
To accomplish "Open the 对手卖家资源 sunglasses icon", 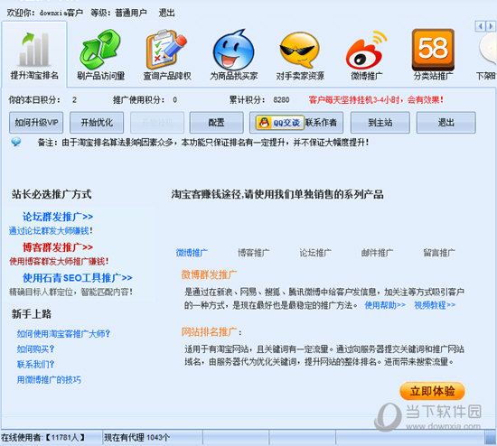I will [x=299, y=50].
